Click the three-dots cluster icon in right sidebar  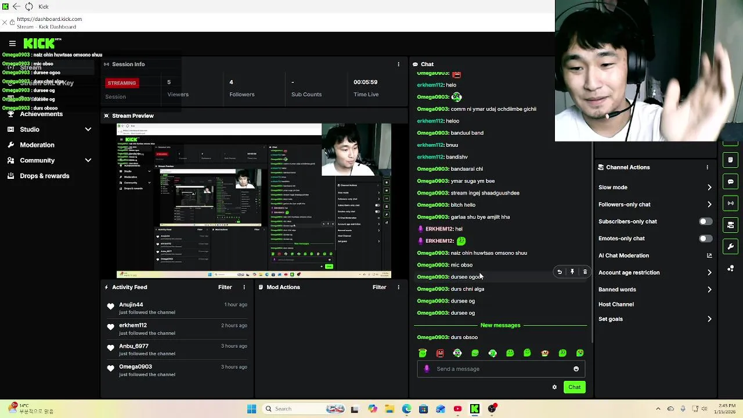point(731,268)
